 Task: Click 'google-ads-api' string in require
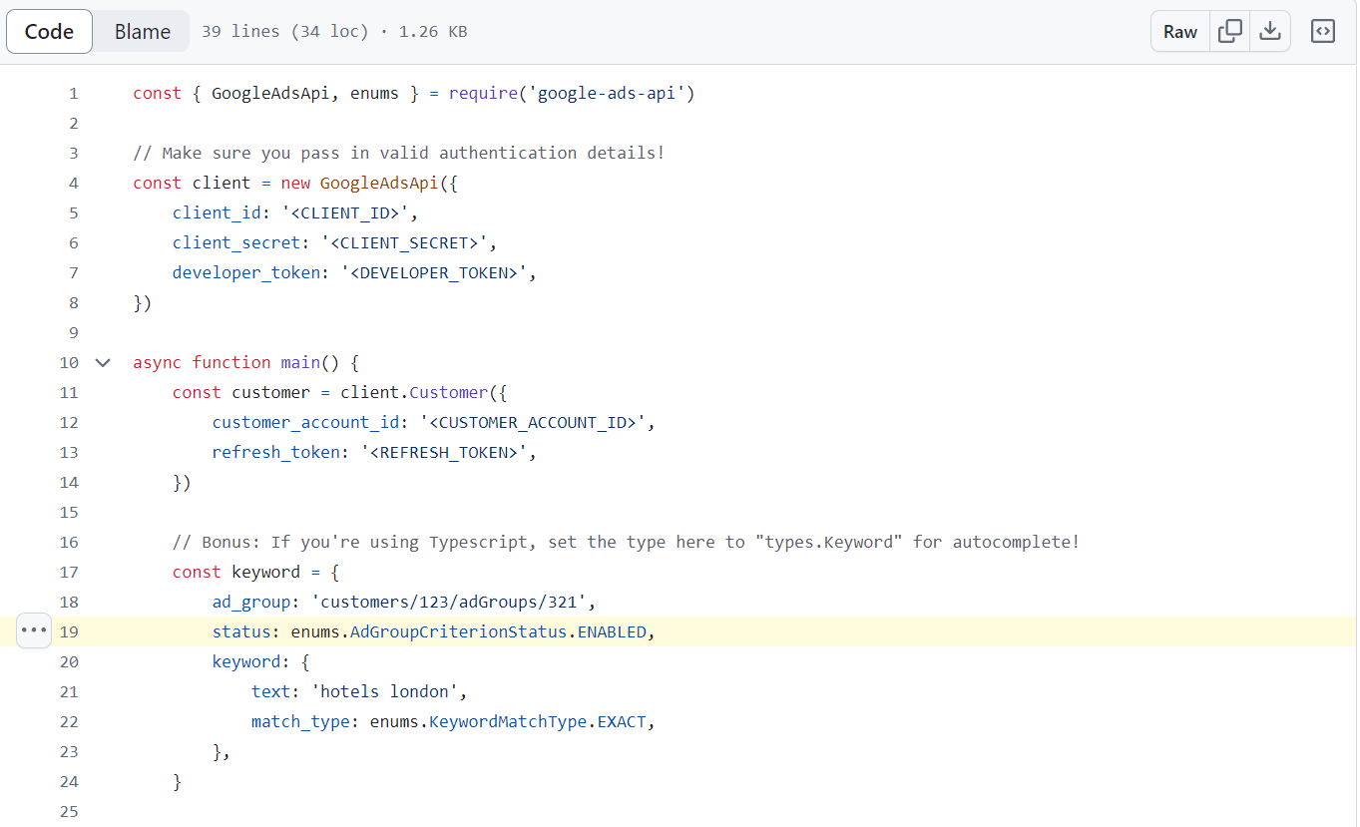[x=606, y=93]
